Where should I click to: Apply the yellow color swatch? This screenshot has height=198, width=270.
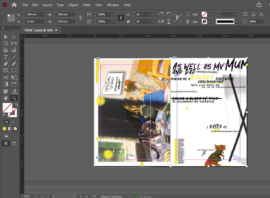tap(4, 129)
